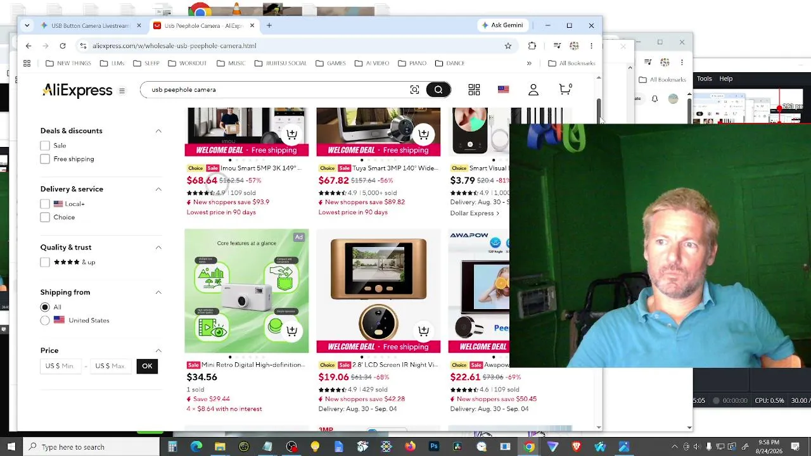Add Mini Retro Digital camera to cart
Viewport: 811px width, 456px height.
coord(292,331)
